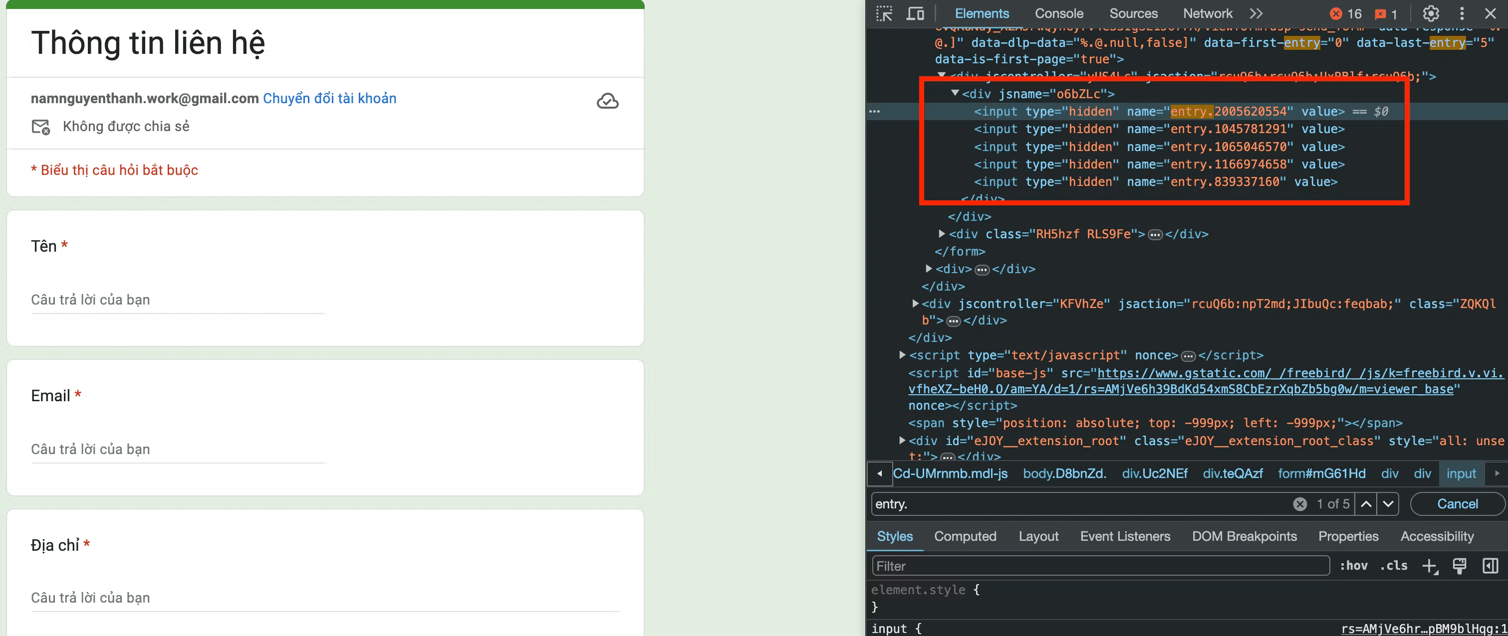The image size is (1508, 636).
Task: Jump to previous search result
Action: (1366, 504)
